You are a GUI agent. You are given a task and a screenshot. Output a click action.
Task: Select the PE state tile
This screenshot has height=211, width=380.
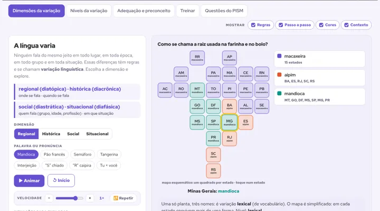click(245, 90)
